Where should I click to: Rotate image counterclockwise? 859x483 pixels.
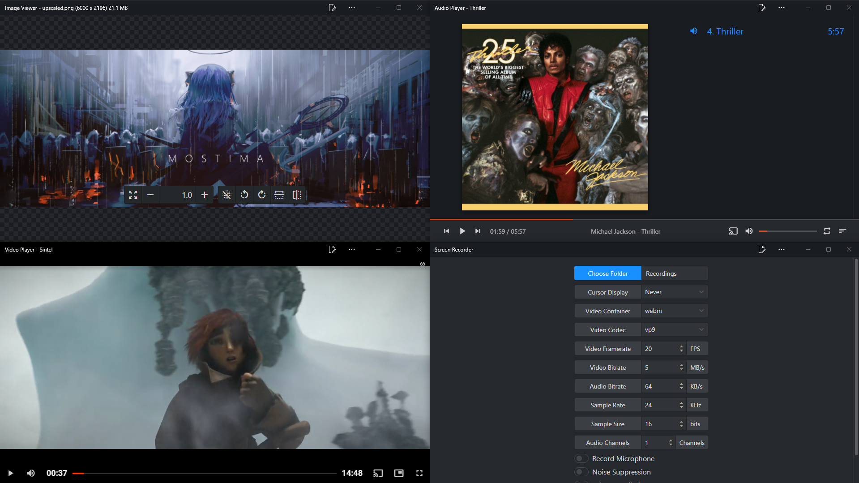coord(244,195)
